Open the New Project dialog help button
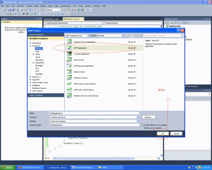Viewport: 212px width, 170px height. click(x=178, y=31)
